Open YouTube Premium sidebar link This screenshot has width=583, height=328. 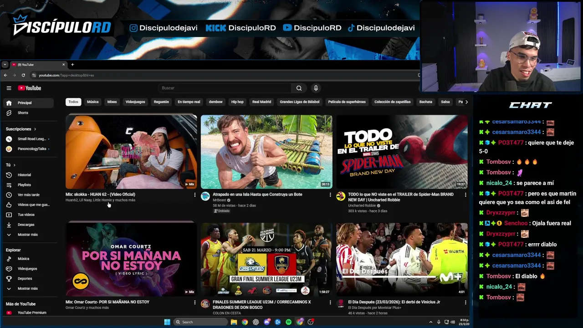(x=27, y=313)
